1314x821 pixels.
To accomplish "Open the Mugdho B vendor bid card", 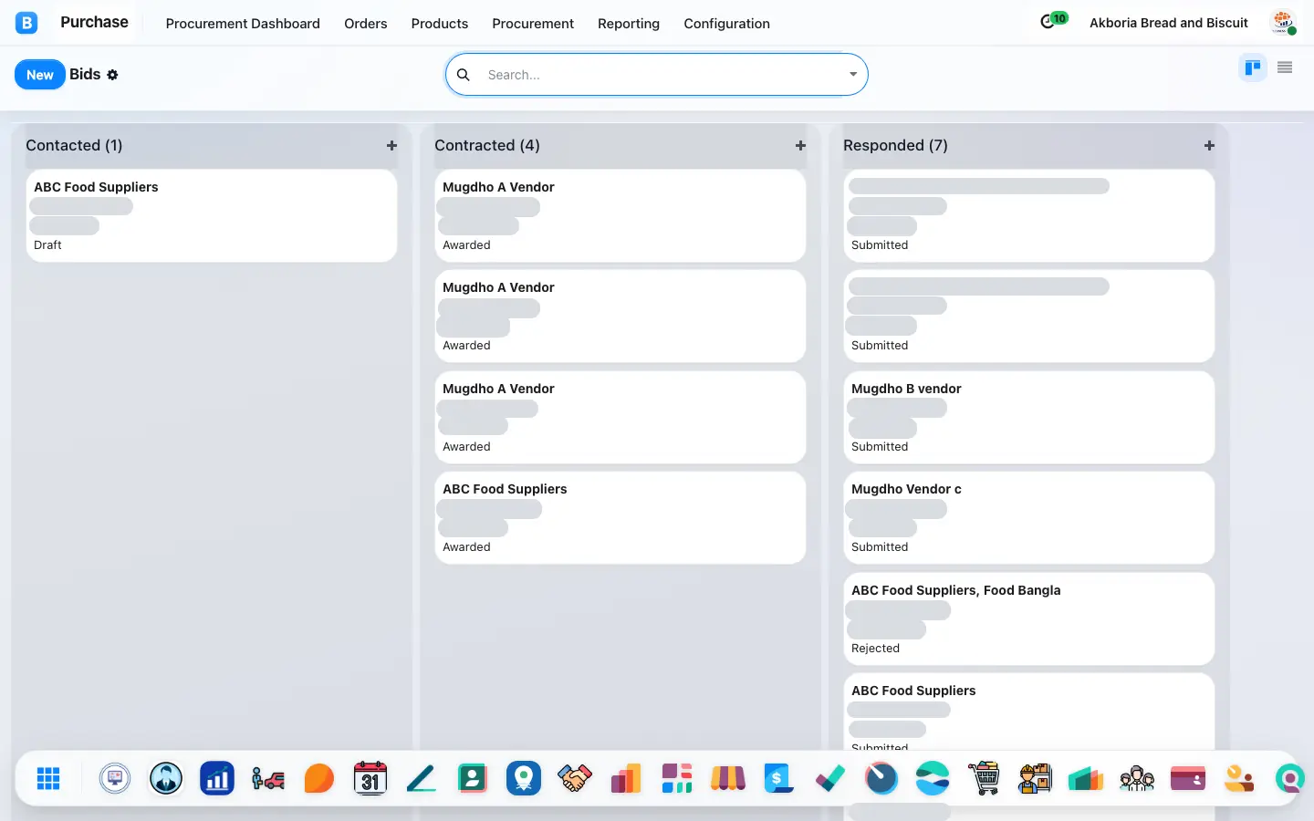I will click(1029, 418).
